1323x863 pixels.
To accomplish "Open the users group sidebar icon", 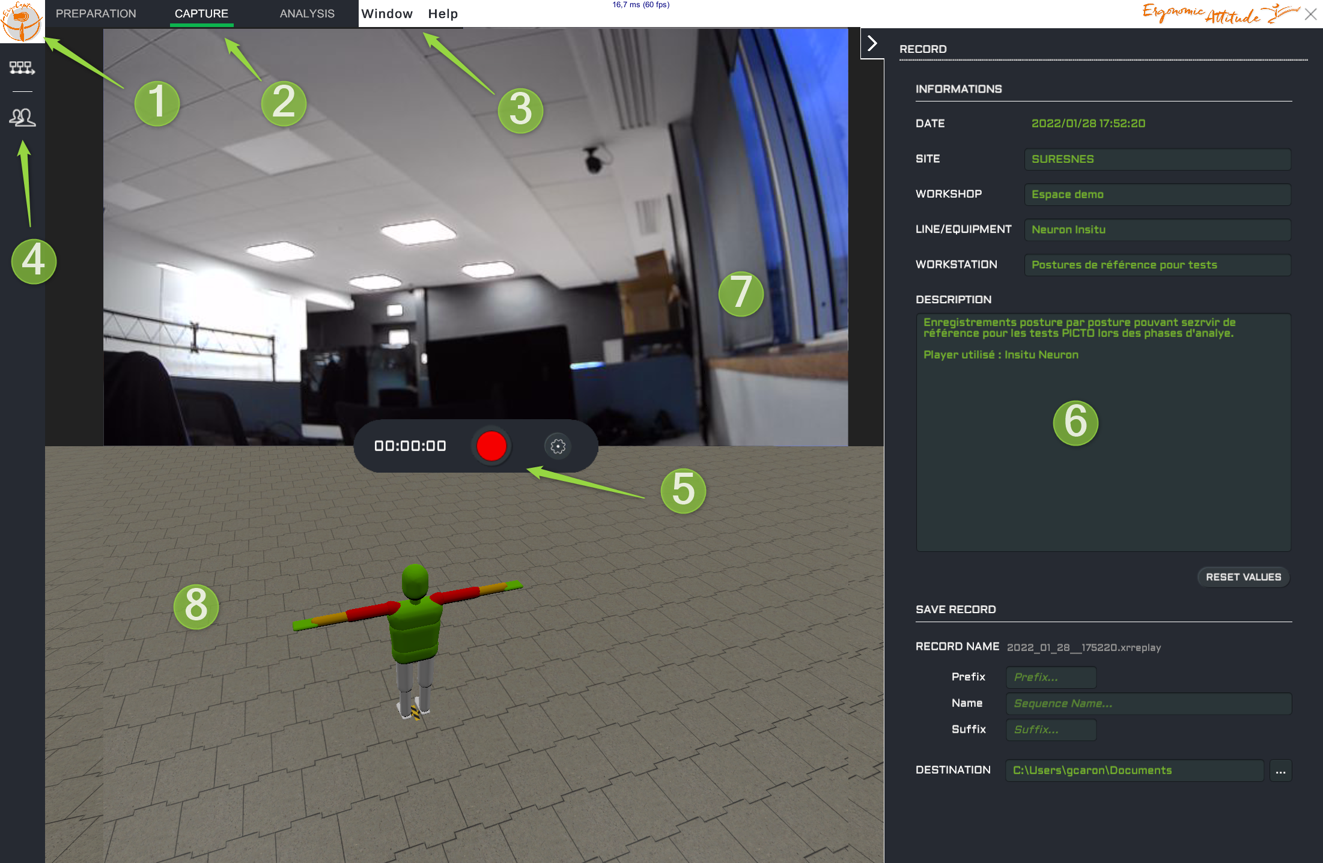I will click(22, 117).
